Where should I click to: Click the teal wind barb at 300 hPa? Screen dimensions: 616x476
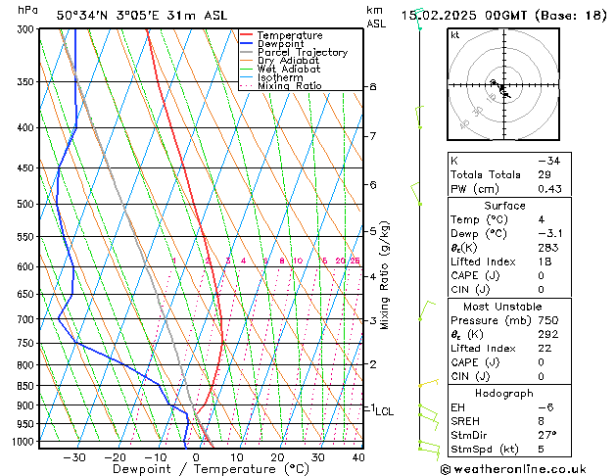[x=419, y=19]
